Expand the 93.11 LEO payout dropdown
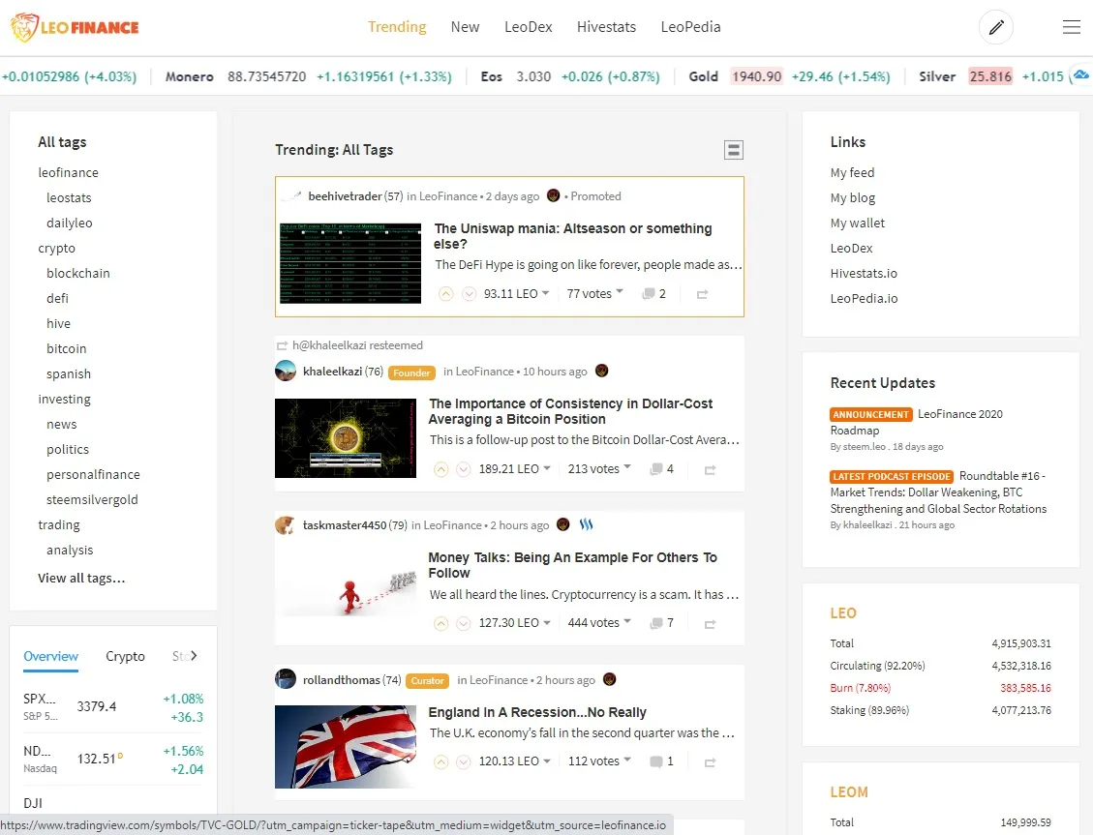1093x835 pixels. click(517, 294)
